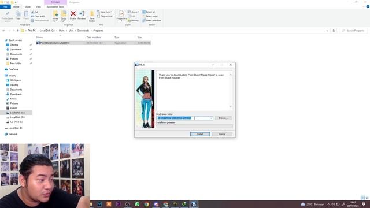The width and height of the screenshot is (370, 208).
Task: Show hidden tray icons chevron
Action: (x=328, y=204)
